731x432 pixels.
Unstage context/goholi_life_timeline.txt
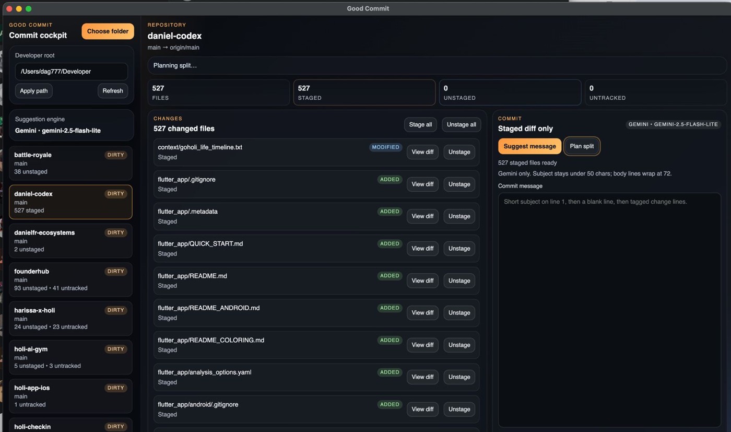[x=459, y=152]
